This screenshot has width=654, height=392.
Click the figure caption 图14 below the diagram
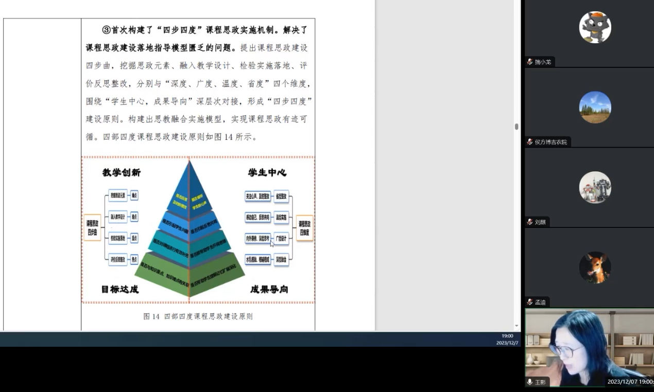click(198, 316)
